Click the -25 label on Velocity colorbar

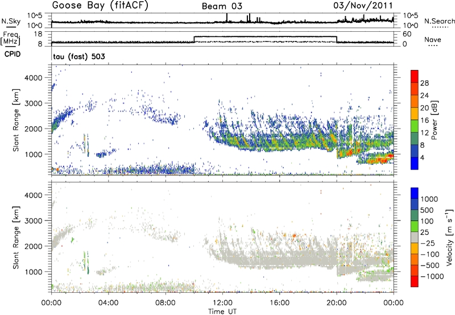click(427, 243)
